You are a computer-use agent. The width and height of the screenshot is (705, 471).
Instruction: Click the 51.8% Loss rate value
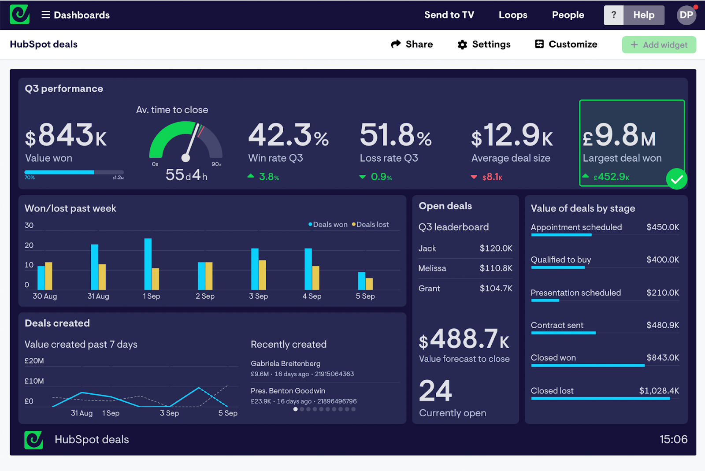click(396, 135)
